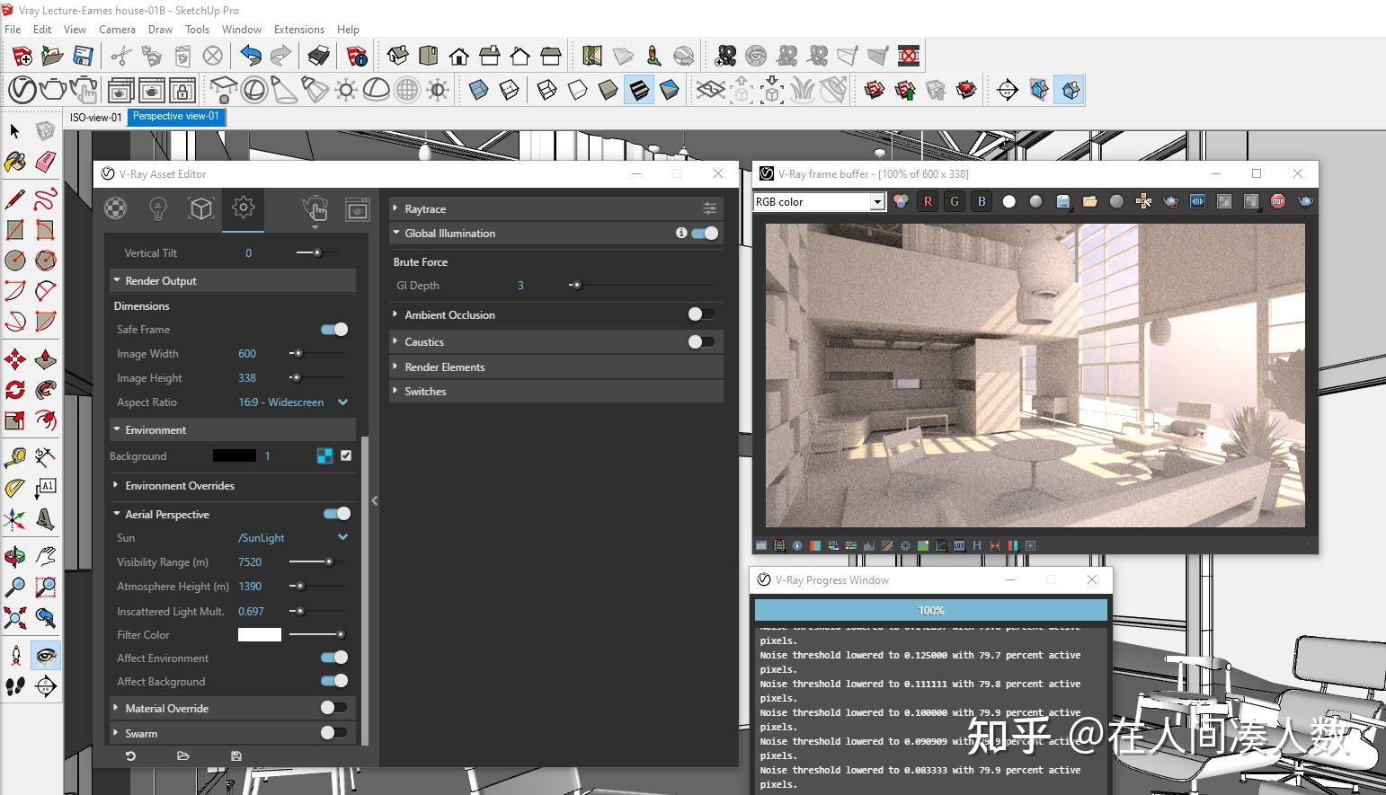Save the rendered image in the frame buffer
The height and width of the screenshot is (795, 1386).
[x=1062, y=201]
